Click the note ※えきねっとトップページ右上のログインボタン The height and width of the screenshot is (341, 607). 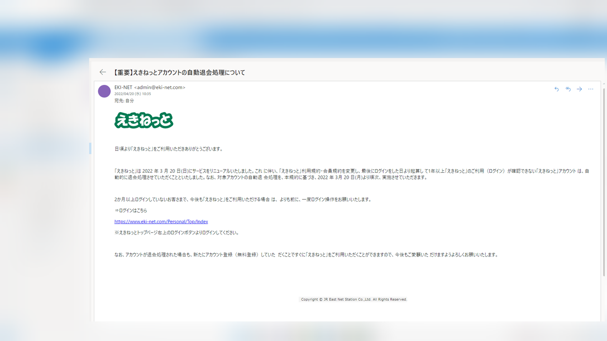click(177, 233)
